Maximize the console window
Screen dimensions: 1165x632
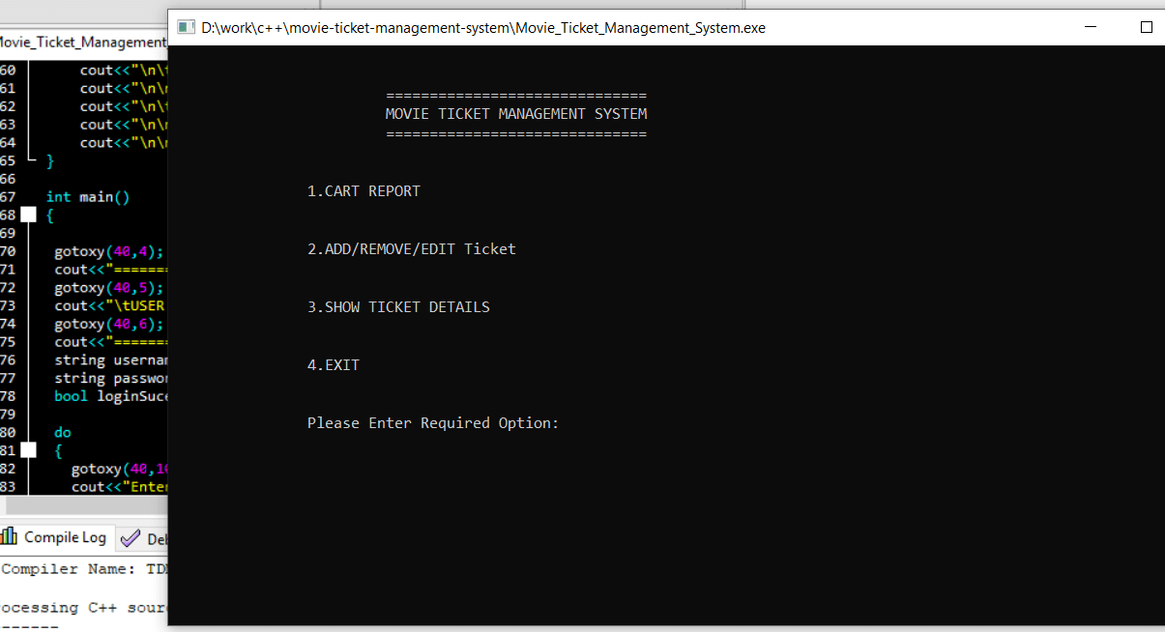click(x=1147, y=27)
